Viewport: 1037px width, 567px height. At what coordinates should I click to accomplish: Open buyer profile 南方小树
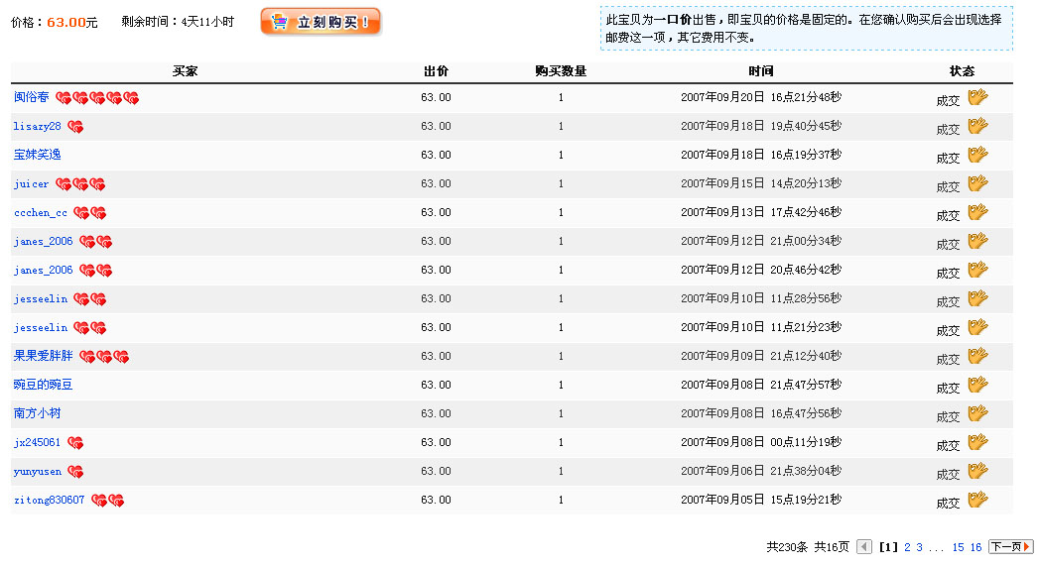37,413
